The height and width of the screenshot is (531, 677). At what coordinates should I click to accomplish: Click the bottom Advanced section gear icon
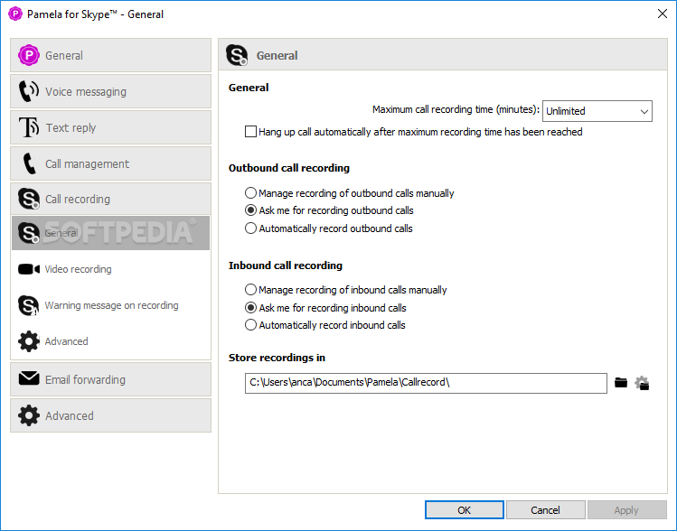click(x=29, y=415)
